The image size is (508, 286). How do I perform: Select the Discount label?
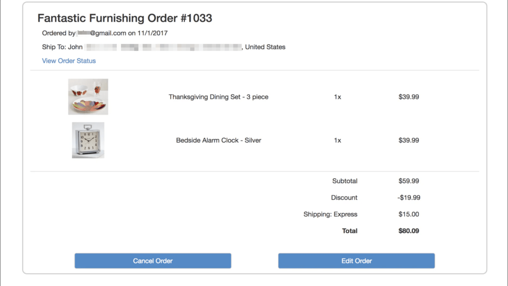tap(344, 197)
